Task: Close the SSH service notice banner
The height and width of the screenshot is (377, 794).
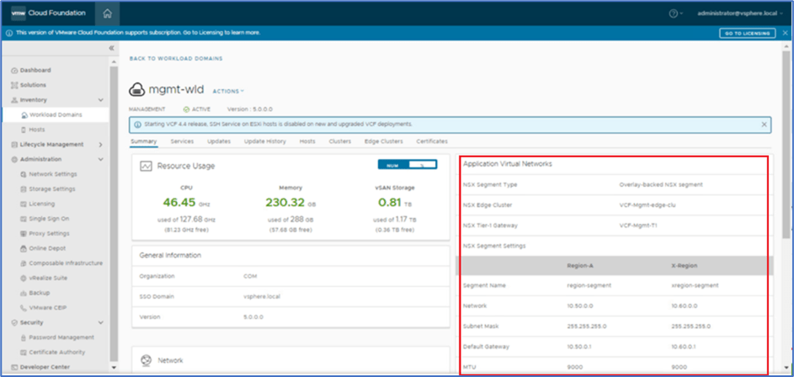Action: click(x=764, y=125)
